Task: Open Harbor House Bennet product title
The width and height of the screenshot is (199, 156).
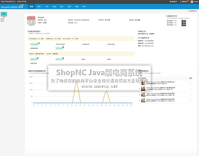Action: click(161, 89)
